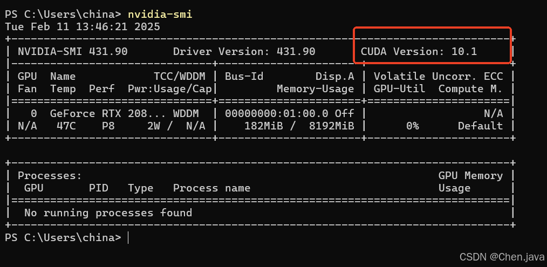Click the Bus-Id value 00000000:01:00.0
547x267 pixels.
click(x=277, y=113)
